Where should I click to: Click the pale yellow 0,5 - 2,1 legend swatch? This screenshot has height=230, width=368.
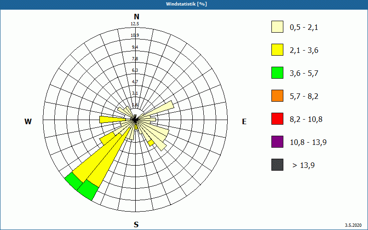click(277, 27)
